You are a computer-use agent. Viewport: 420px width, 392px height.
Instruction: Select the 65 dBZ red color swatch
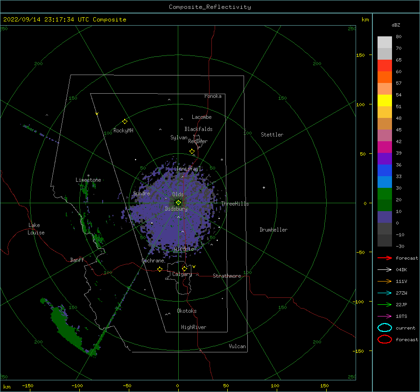[385, 65]
